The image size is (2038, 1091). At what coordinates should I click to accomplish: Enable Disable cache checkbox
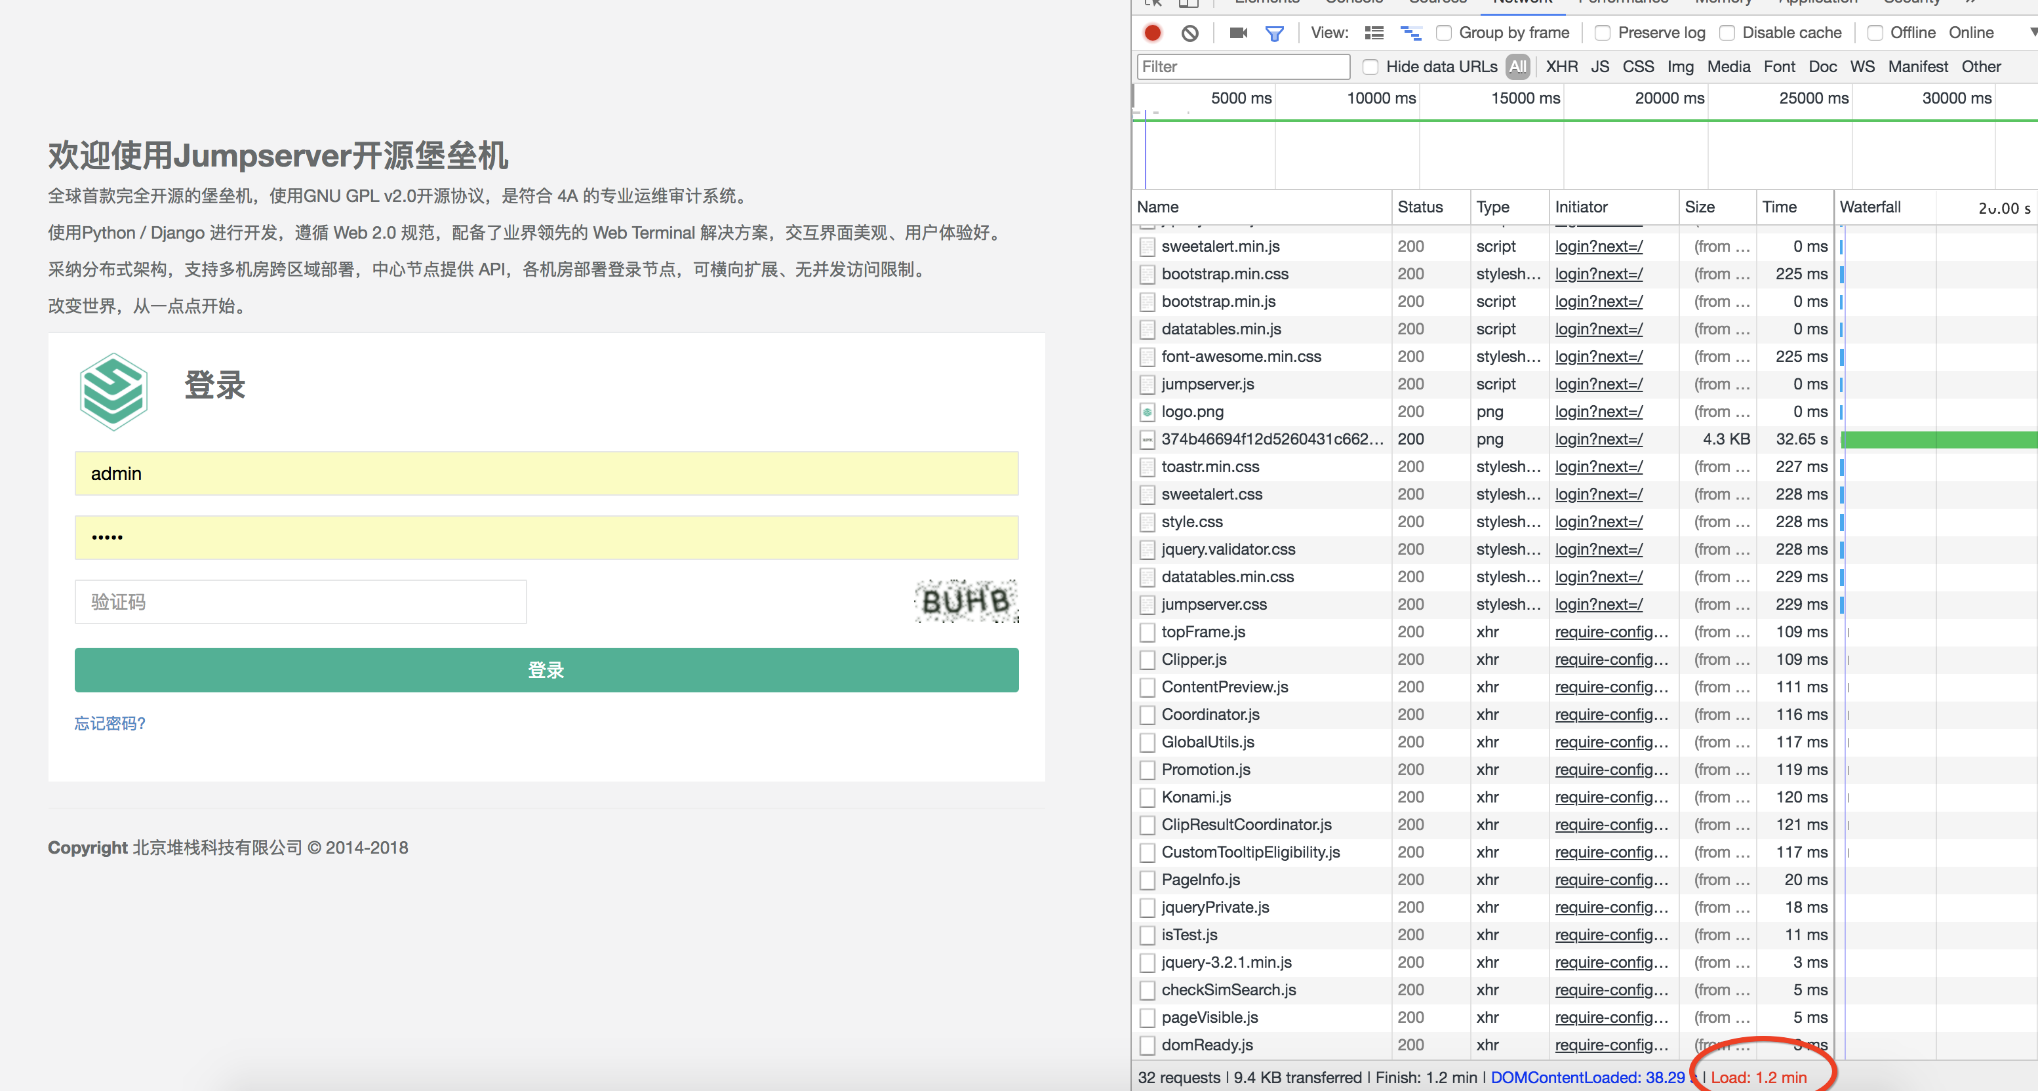pos(1727,32)
